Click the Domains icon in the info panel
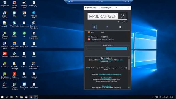Image resolution: width=176 pixels, height=99 pixels. pos(89,37)
